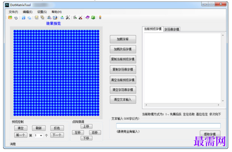Image resolution: width=232 pixels, height=152 pixels.
Task: Click the output area scroll up arrow
Action: point(223,35)
